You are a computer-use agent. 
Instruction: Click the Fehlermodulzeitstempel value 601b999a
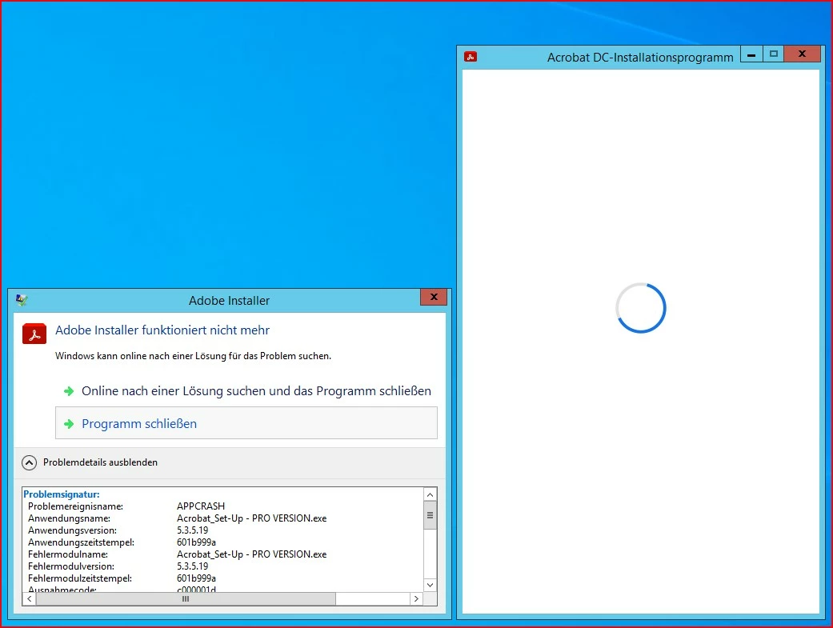point(197,578)
